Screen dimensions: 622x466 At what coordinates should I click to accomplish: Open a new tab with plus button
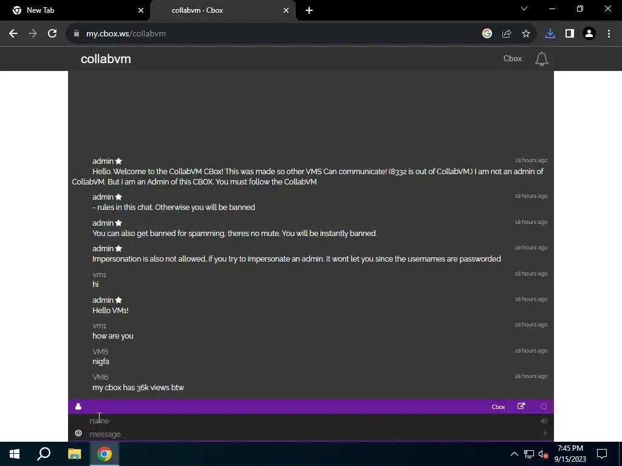pyautogui.click(x=309, y=10)
